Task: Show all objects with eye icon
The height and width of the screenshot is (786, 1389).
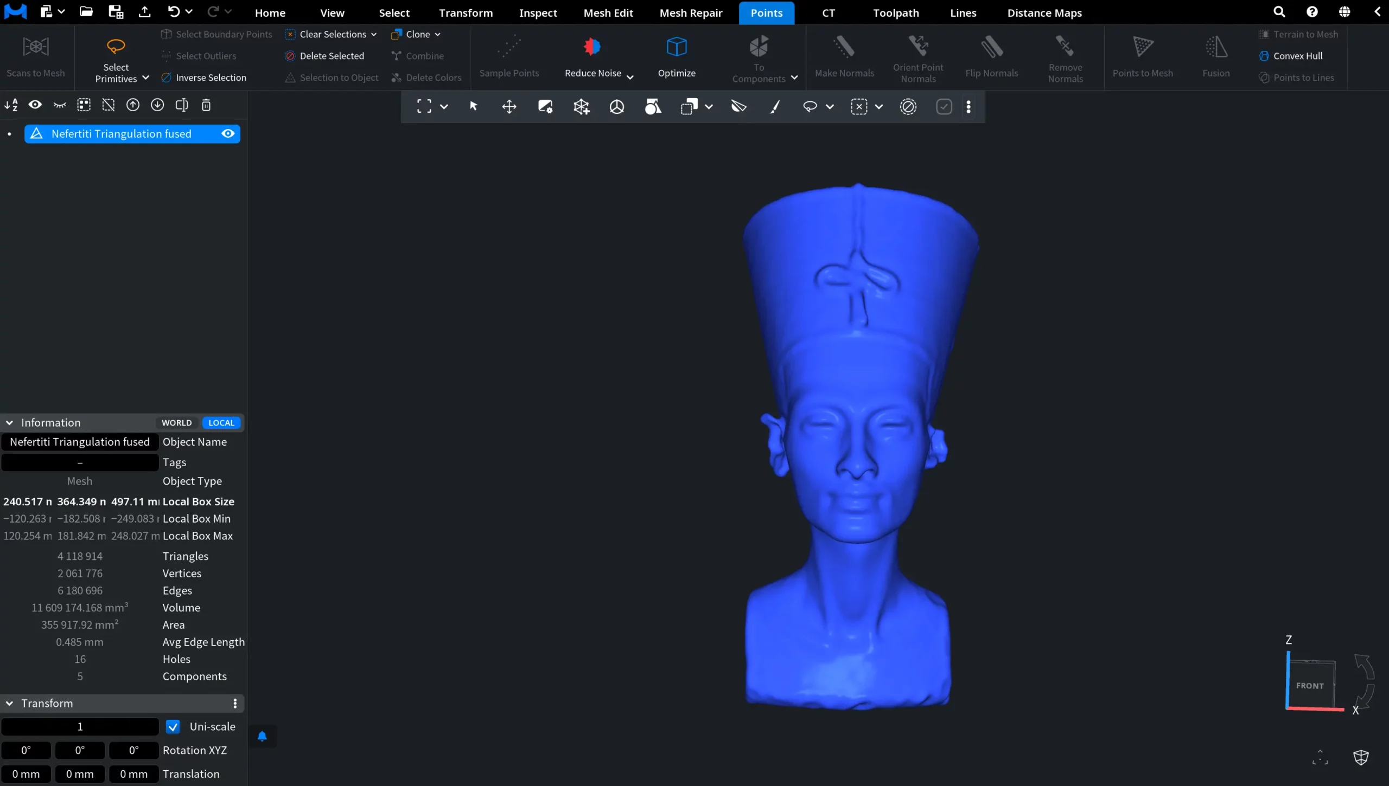Action: coord(35,105)
